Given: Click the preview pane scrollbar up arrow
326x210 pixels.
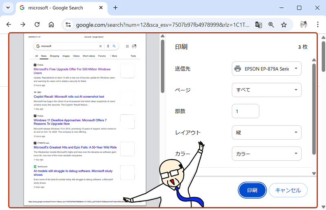Looking at the screenshot, I should coord(163,36).
